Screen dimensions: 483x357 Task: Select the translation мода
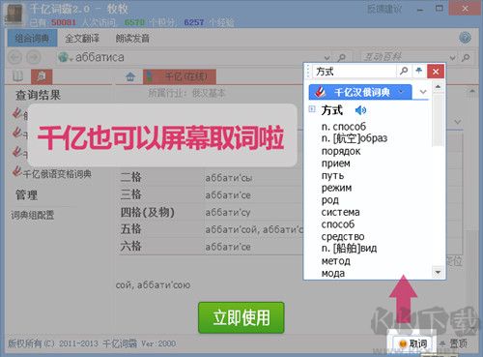333,273
